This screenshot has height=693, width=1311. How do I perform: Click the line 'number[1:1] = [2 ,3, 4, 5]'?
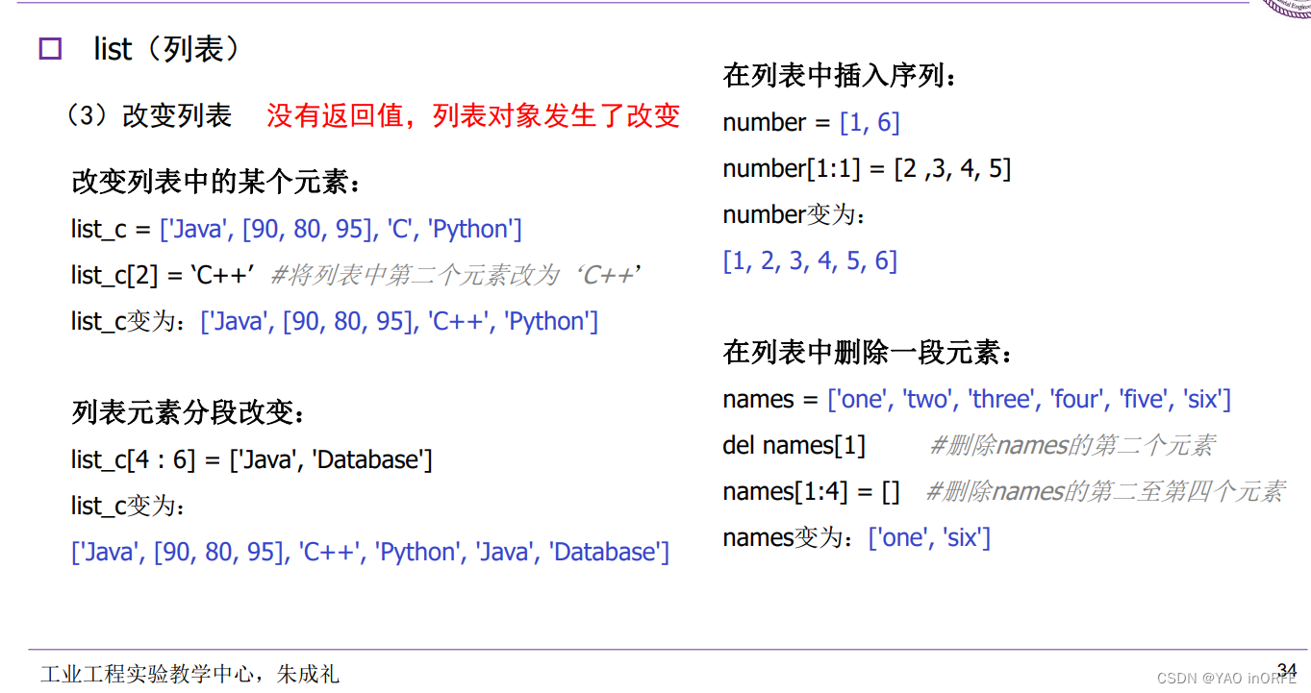point(867,168)
